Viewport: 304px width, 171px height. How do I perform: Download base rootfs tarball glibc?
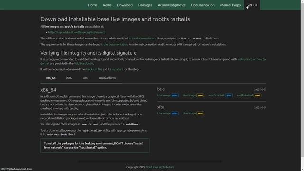tap(220, 95)
